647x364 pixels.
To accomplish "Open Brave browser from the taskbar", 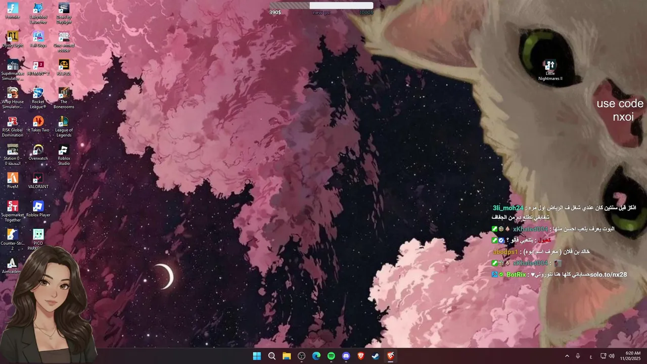I will coord(361,356).
